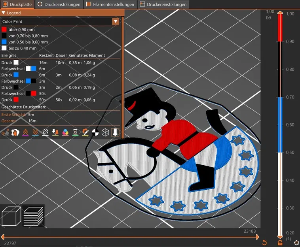The height and width of the screenshot is (247, 300).
Task: Click the '1,06 g' filament value
Action: 89,62
